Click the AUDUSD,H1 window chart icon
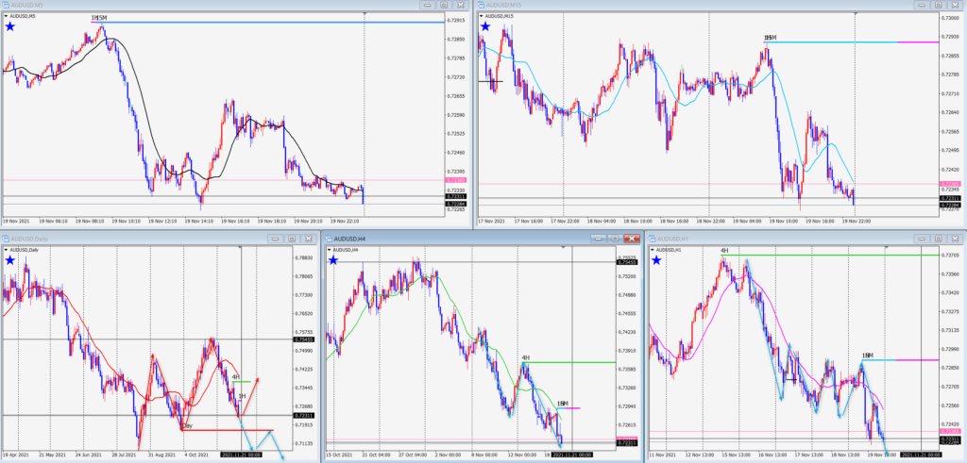 (x=652, y=239)
